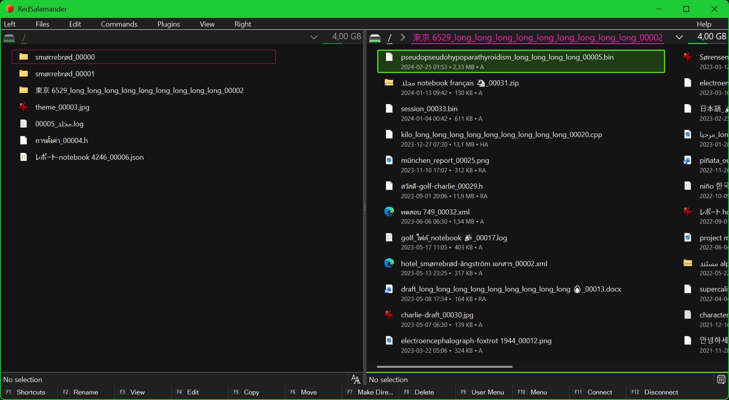
Task: Click log icon of 00005 log file
Action: (x=24, y=124)
